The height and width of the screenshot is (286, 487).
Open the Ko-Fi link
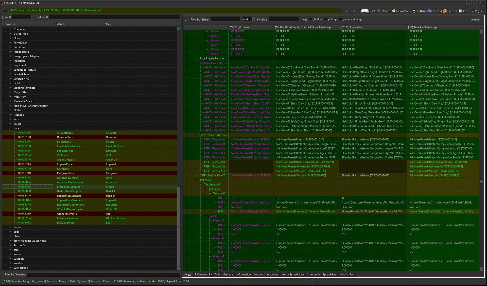pos(464,11)
